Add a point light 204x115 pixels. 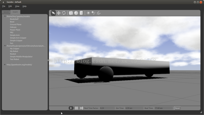point(88,13)
